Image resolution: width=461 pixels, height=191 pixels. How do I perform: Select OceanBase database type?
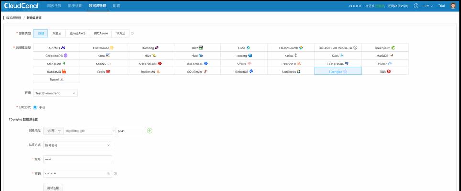pyautogui.click(x=198, y=64)
